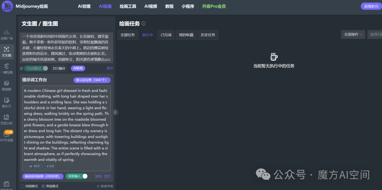Screen dimensions: 382x190
Task: Click the info icon beside 绘画任务
Action: pos(143,24)
